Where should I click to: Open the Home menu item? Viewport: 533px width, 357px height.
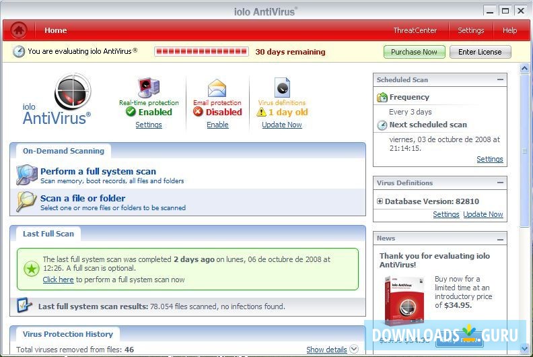tap(56, 30)
